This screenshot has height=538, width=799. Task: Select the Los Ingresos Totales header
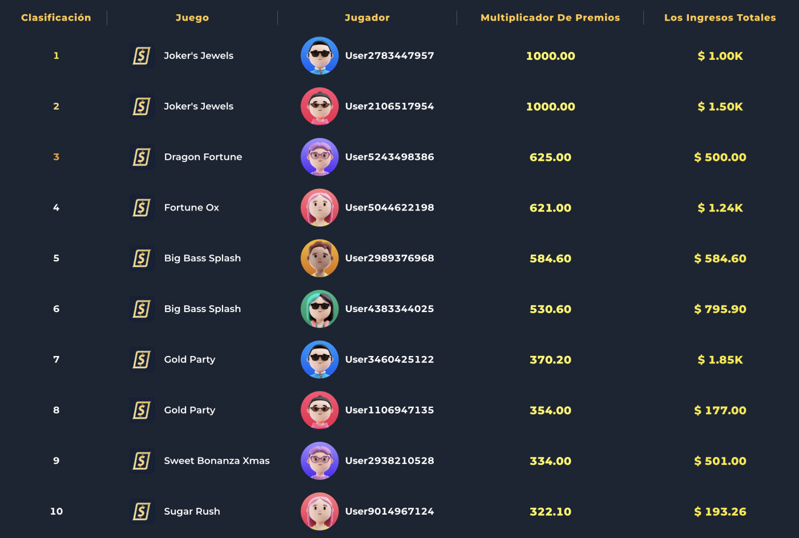pyautogui.click(x=720, y=18)
